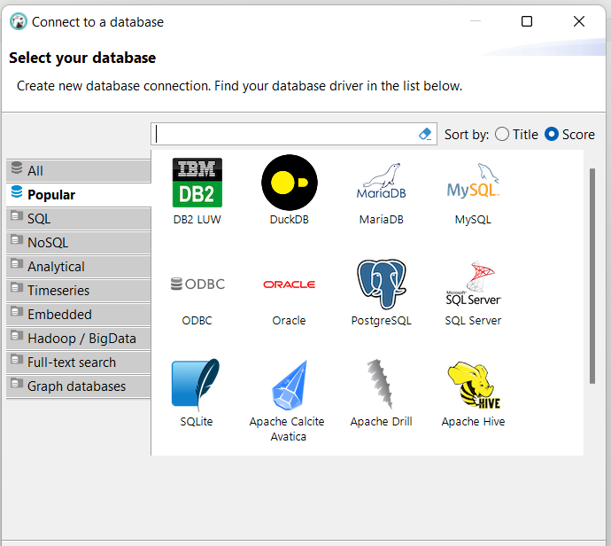Select the MySQL driver
Image resolution: width=611 pixels, height=546 pixels.
coord(473,183)
